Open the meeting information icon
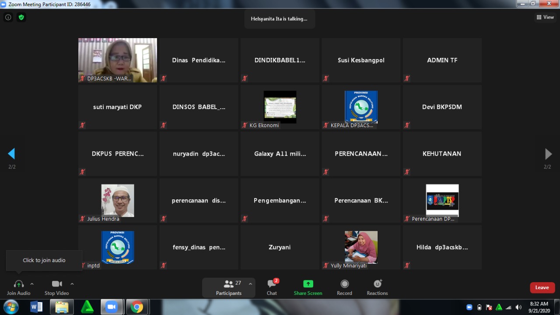Screen dimensions: 560x315 [8, 18]
